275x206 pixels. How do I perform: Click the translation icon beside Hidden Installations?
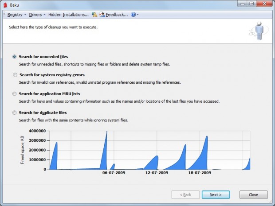[x=94, y=15]
